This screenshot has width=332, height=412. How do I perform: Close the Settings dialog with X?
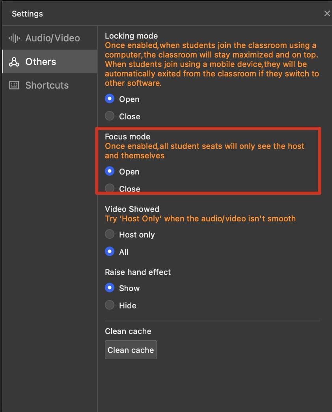[327, 14]
